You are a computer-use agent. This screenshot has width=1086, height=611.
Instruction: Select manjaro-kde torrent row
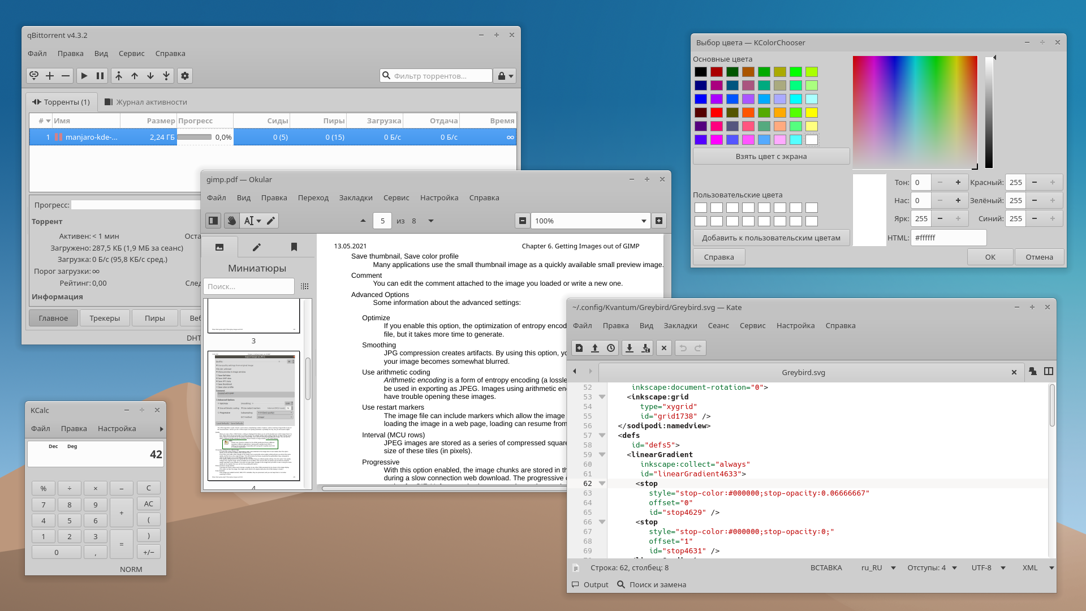pos(273,137)
